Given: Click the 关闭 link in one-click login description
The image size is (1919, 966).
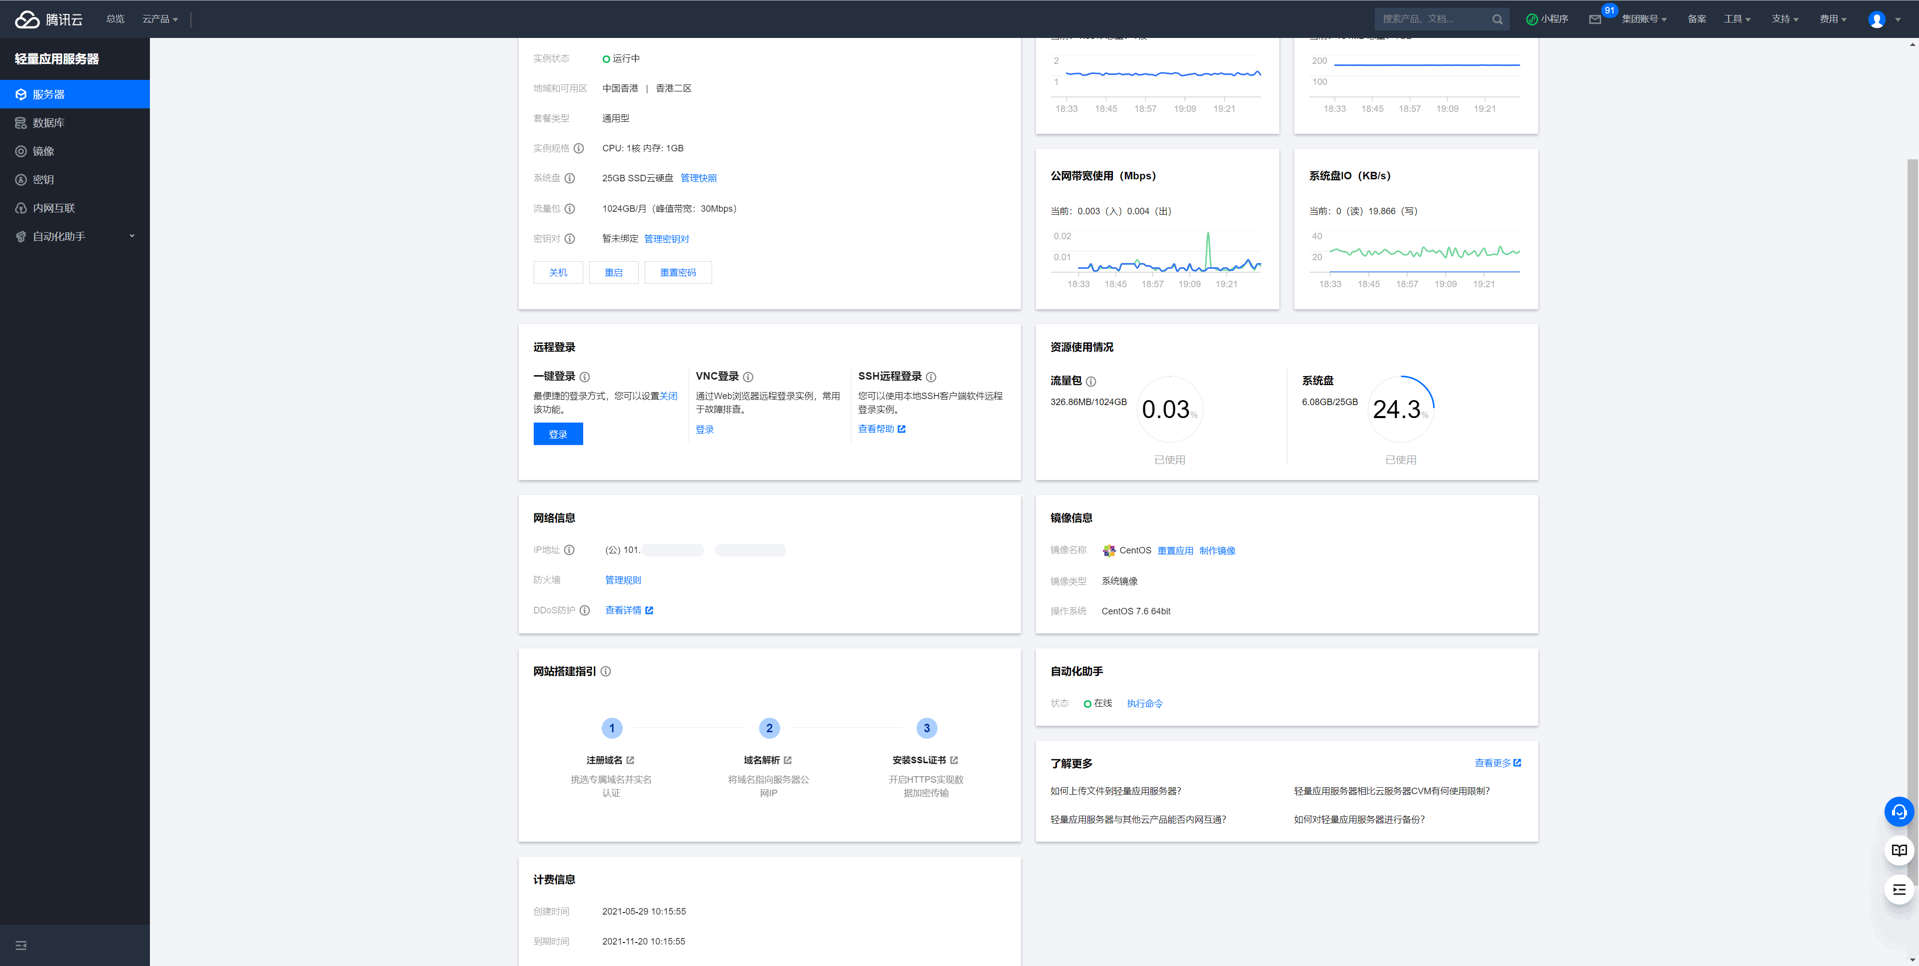Looking at the screenshot, I should pos(668,396).
